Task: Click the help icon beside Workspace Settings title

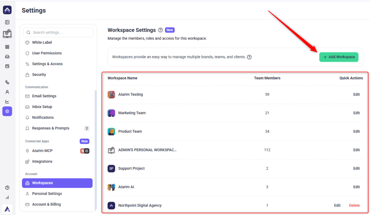Action: pos(160,30)
